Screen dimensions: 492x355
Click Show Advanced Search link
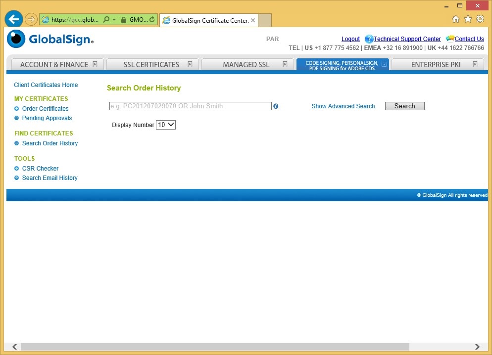343,106
